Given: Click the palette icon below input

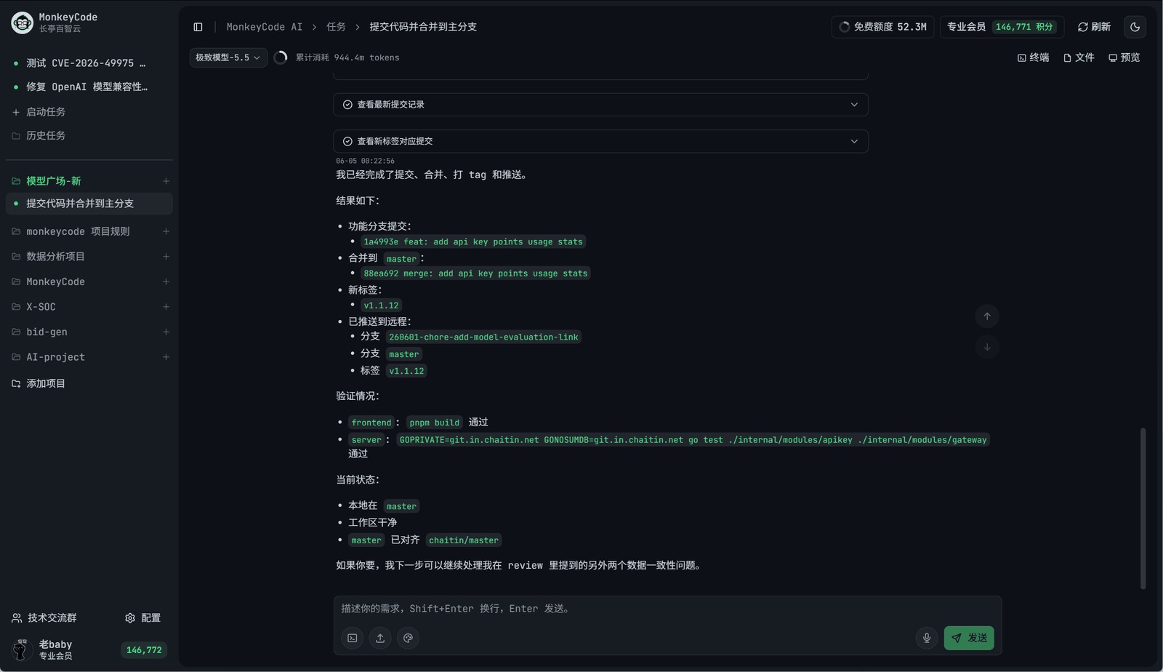Looking at the screenshot, I should [408, 638].
